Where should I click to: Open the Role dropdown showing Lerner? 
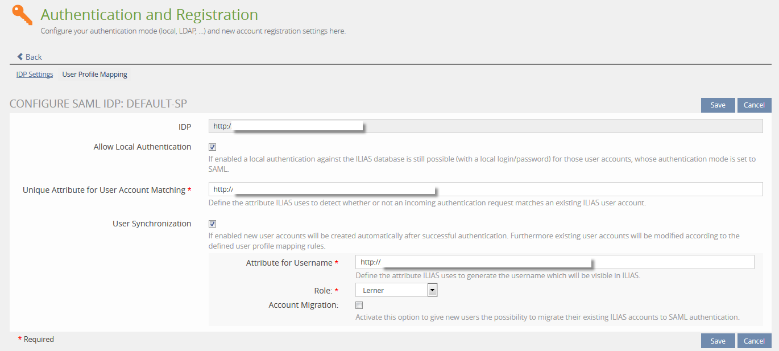point(391,291)
